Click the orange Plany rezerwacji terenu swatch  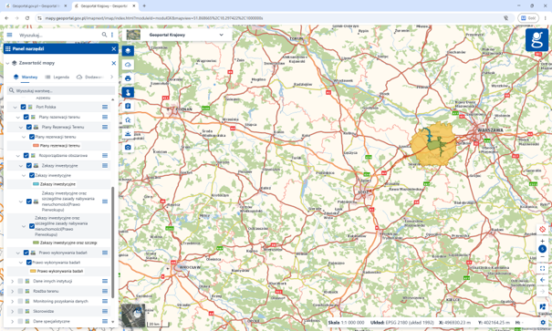coord(36,146)
